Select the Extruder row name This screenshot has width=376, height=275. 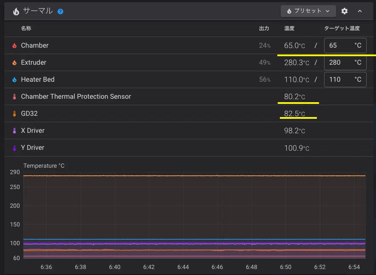(x=34, y=63)
